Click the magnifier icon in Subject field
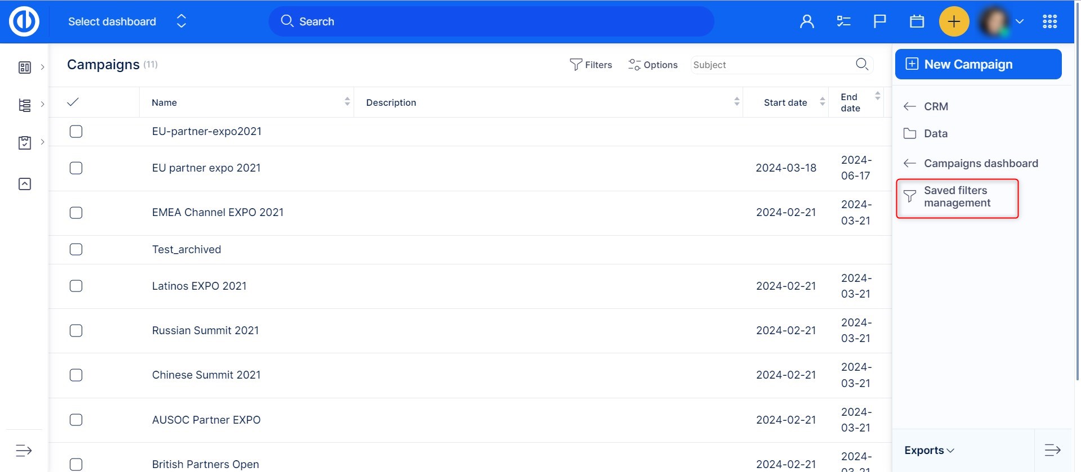 coord(861,64)
